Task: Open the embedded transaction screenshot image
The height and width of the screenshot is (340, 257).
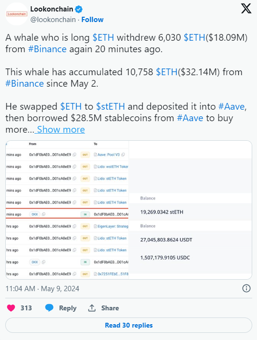Action: [129, 210]
